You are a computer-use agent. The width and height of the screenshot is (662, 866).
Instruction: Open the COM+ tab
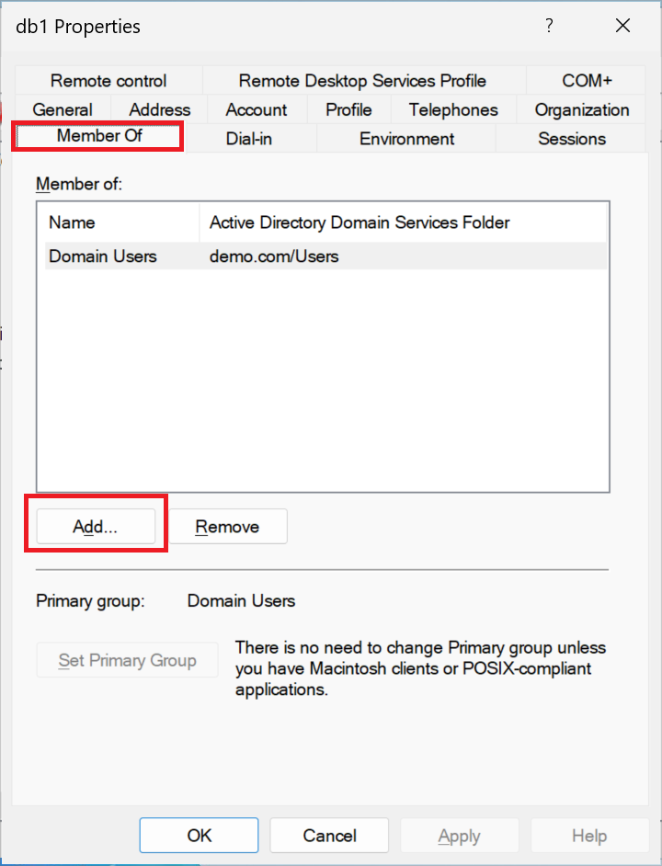pyautogui.click(x=587, y=81)
